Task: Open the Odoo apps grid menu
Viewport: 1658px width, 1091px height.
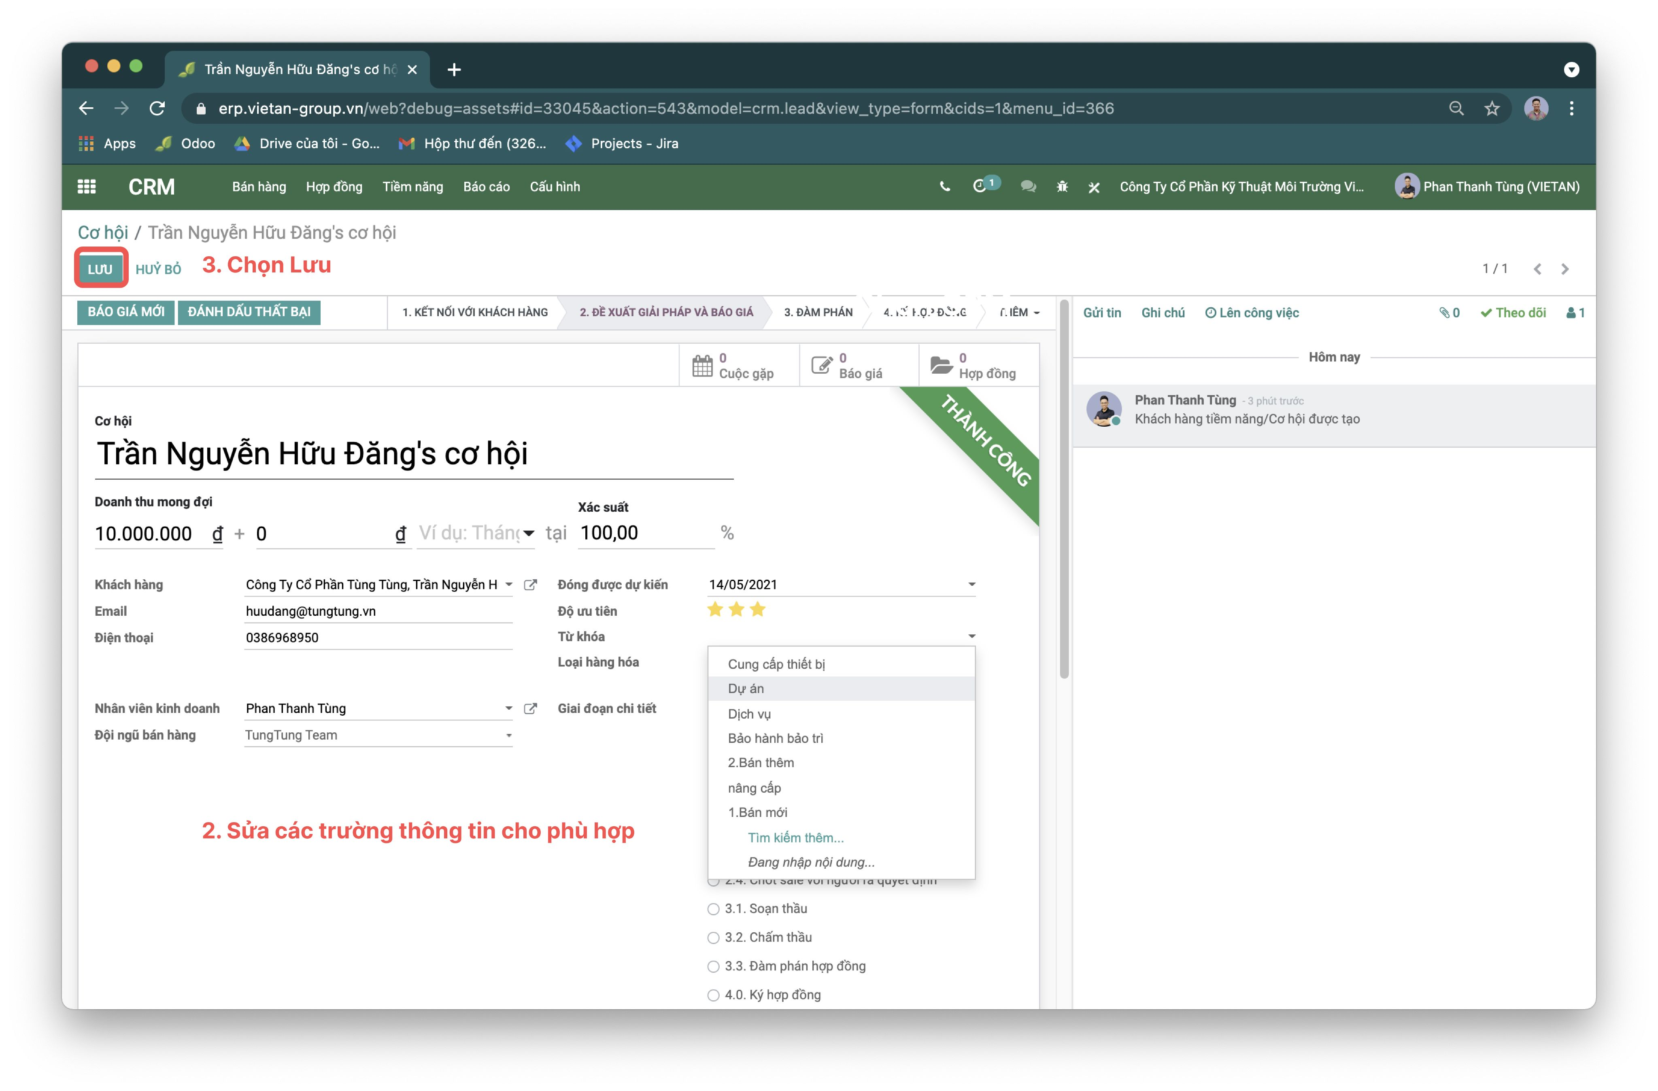Action: coord(86,186)
